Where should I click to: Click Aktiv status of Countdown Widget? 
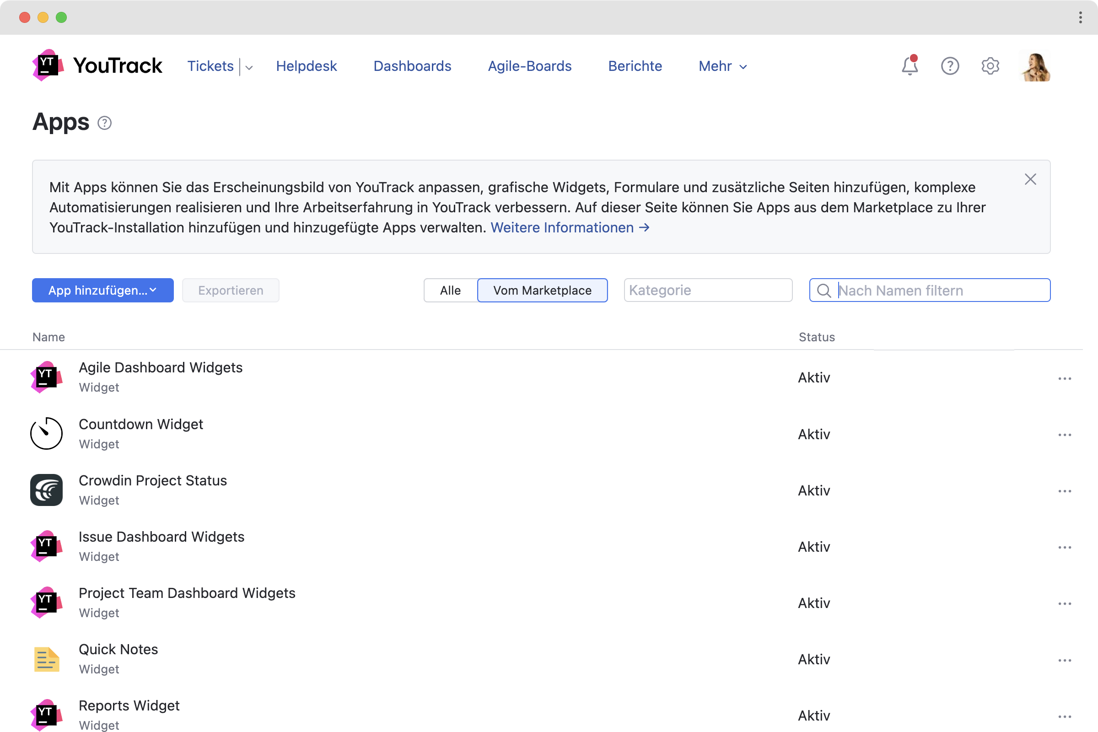tap(814, 435)
